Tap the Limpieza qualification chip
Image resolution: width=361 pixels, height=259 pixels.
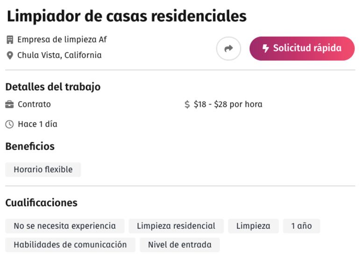tap(253, 226)
